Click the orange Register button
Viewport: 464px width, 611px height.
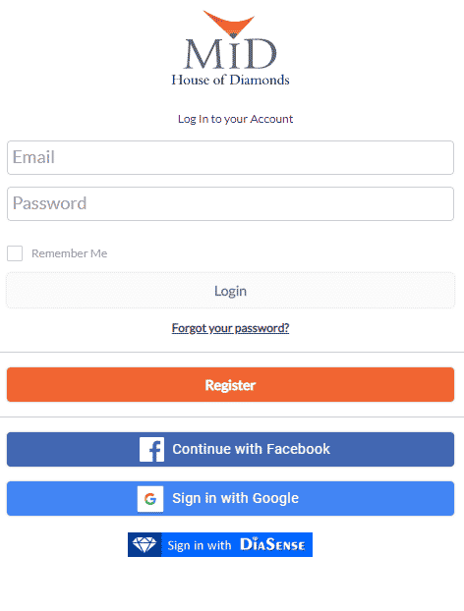(230, 385)
